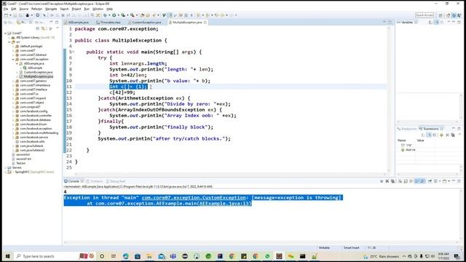
Task: Click Remove Launch X icon in console toolbar
Action: 387,181
